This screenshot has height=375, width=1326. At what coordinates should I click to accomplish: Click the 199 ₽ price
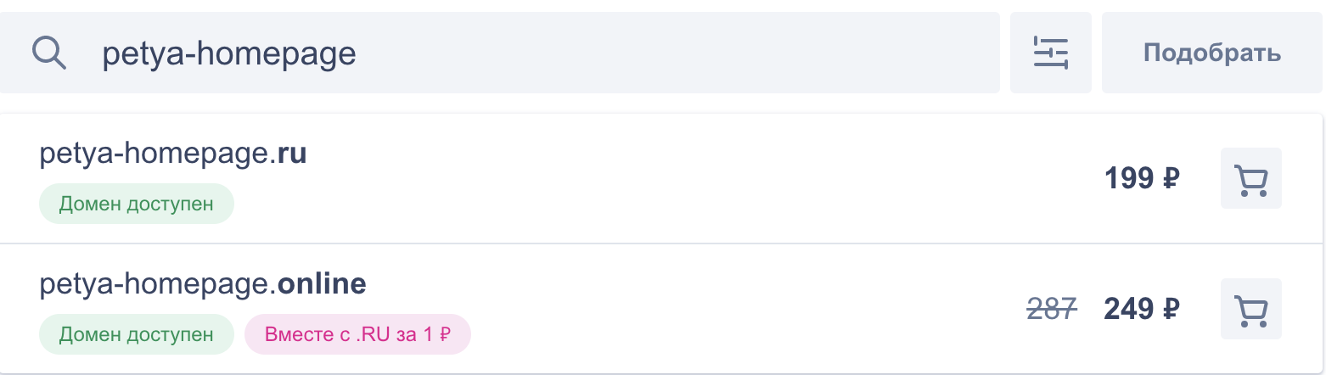(1142, 178)
